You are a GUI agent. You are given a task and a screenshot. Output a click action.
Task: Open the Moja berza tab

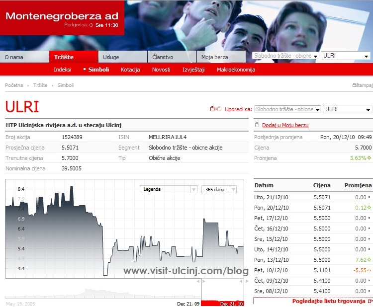coord(221,57)
